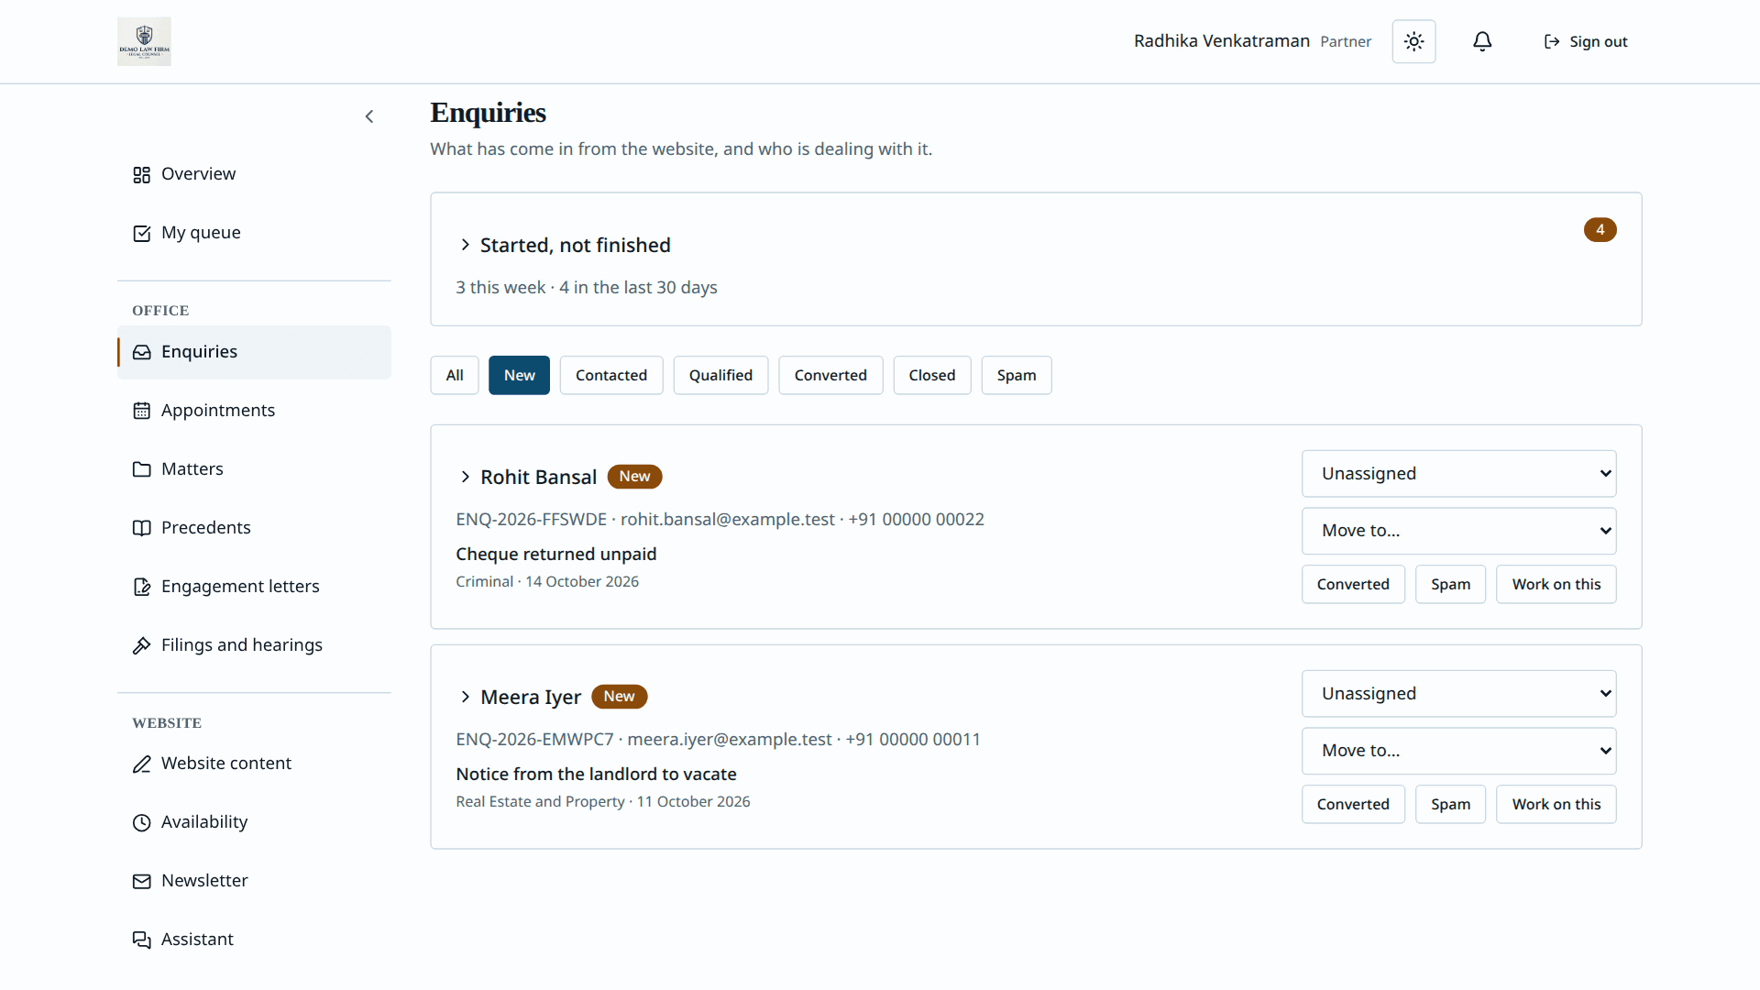Show All enquiries filter
Screen dimensions: 1760x990
(455, 375)
